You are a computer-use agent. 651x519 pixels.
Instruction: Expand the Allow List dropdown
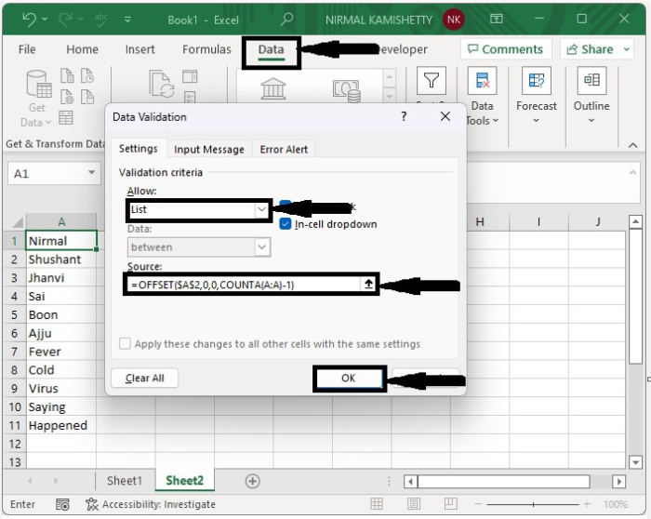(x=261, y=210)
